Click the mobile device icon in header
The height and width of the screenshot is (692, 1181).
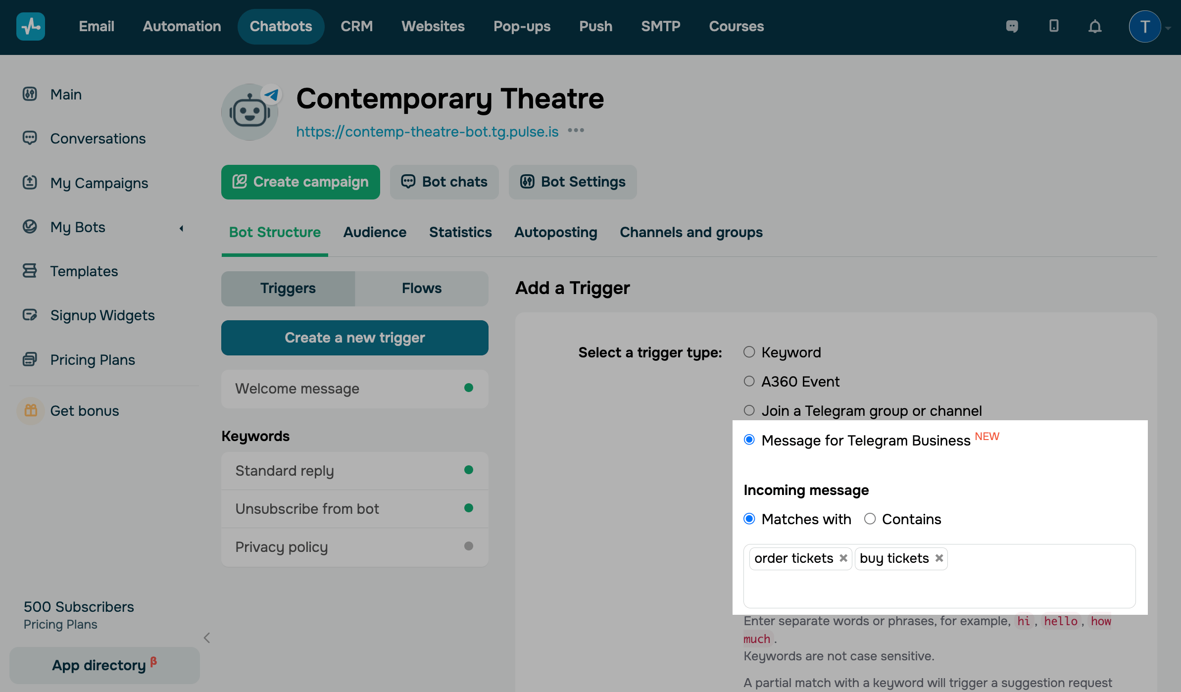1054,26
